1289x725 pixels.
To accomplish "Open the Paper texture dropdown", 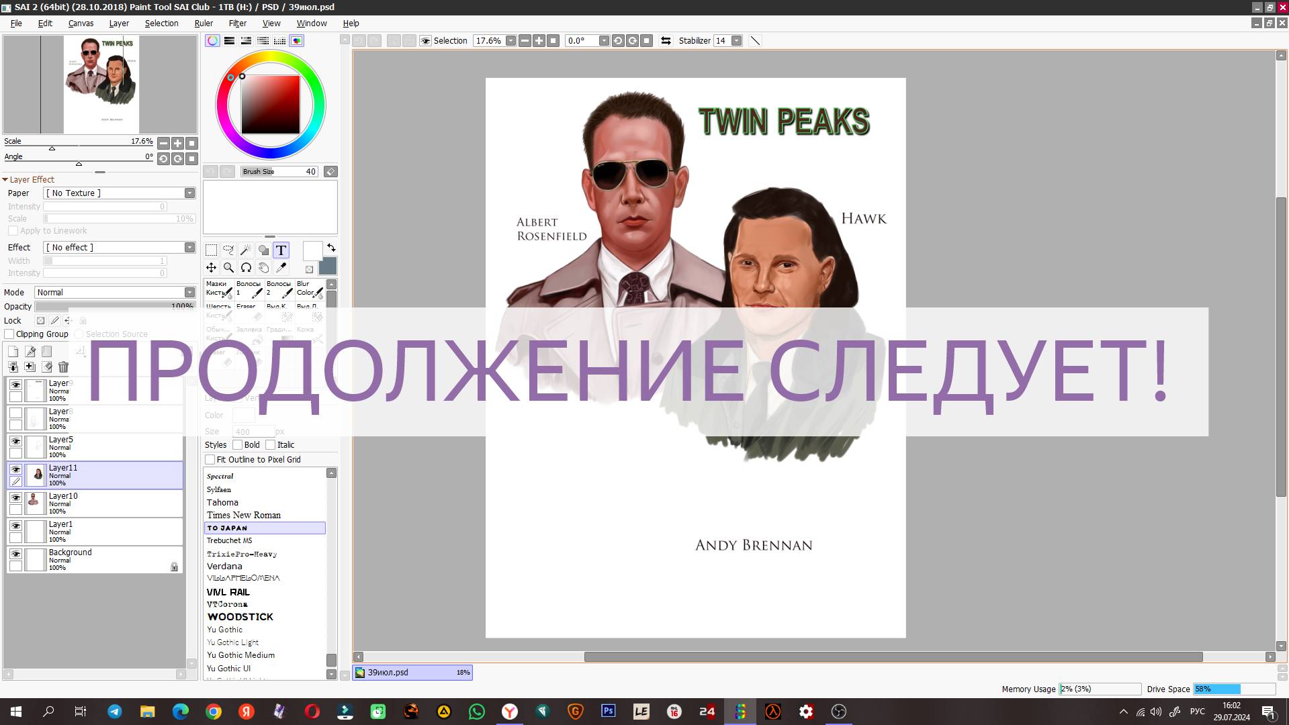I will coord(189,193).
